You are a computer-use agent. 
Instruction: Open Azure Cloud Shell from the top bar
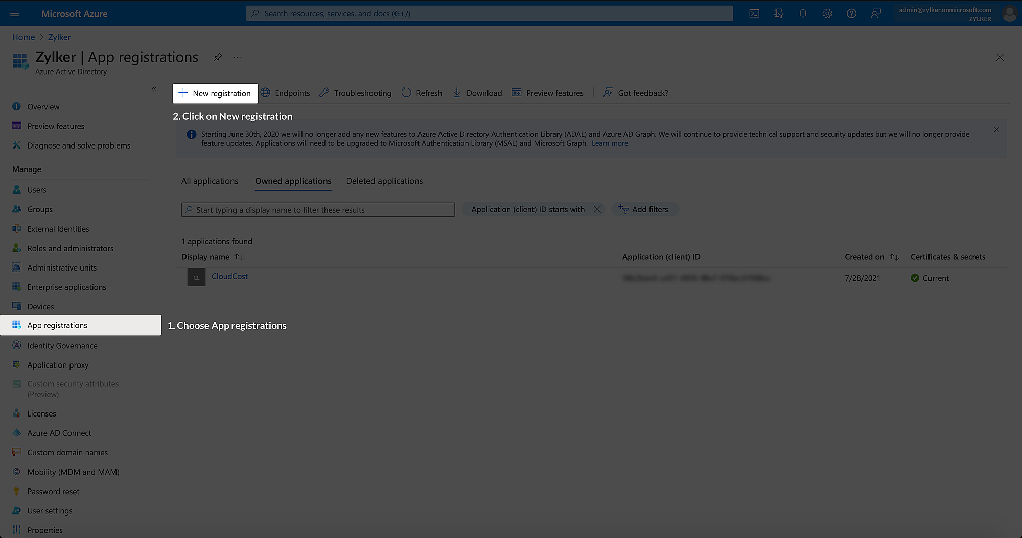coord(754,13)
